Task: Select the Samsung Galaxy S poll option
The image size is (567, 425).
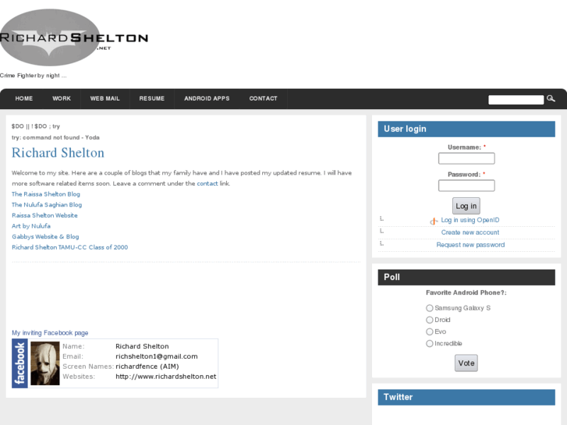Action: (429, 308)
